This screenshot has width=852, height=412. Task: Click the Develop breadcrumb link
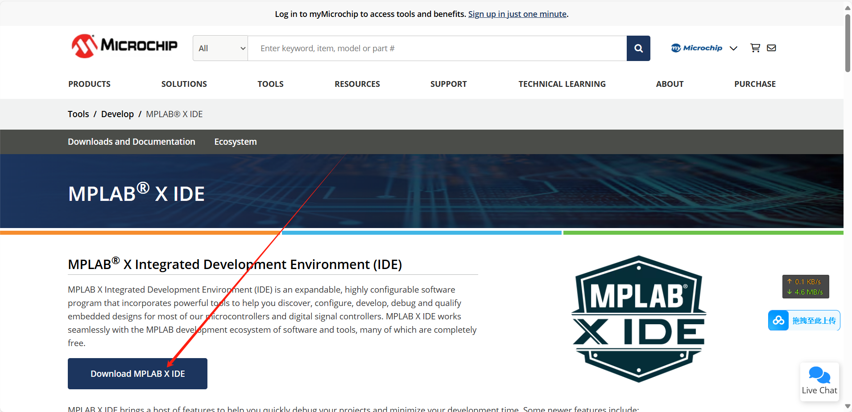[x=117, y=114]
